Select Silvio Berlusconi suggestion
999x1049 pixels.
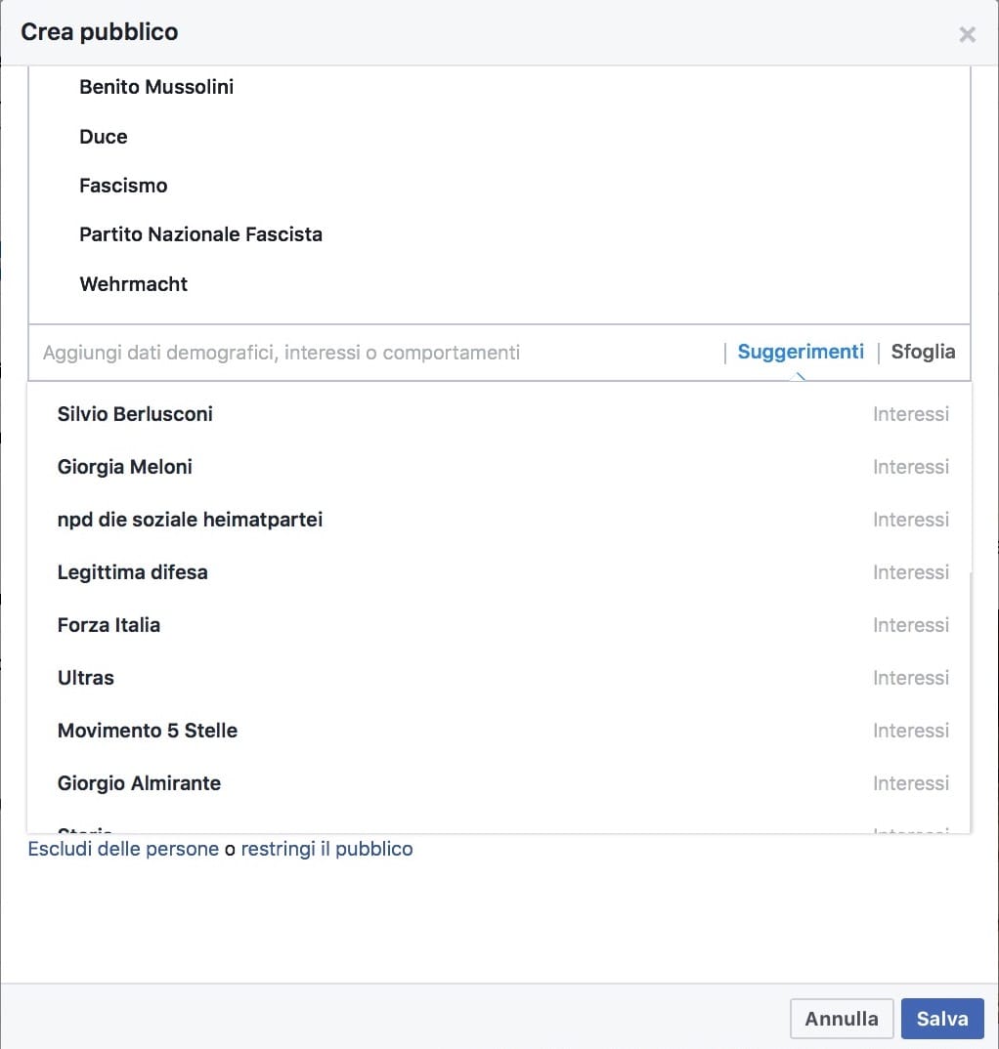(135, 414)
